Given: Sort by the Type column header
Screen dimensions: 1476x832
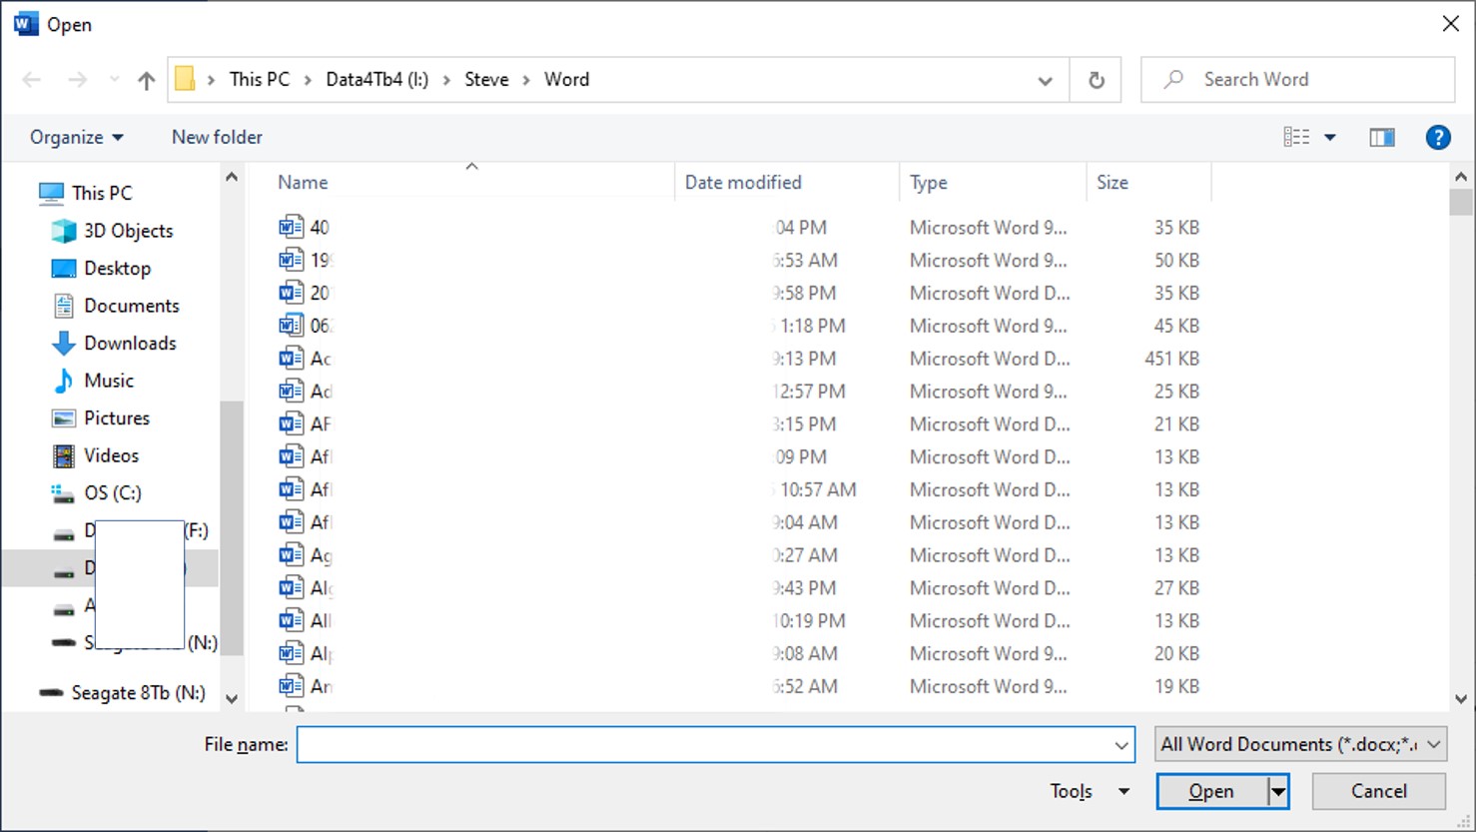Looking at the screenshot, I should tap(929, 183).
